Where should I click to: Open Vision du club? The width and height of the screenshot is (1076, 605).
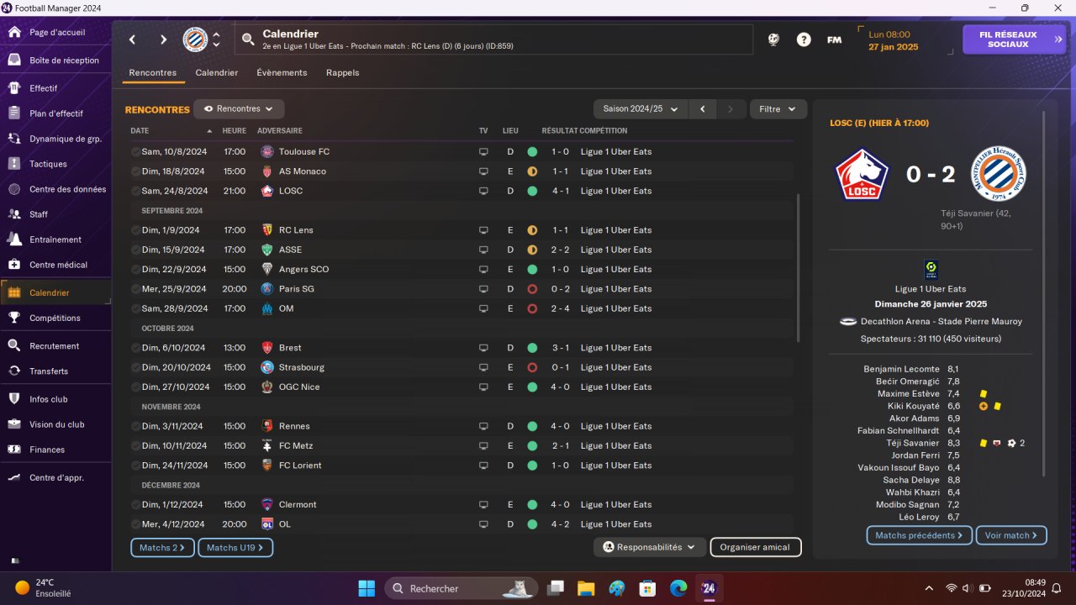[x=55, y=424]
